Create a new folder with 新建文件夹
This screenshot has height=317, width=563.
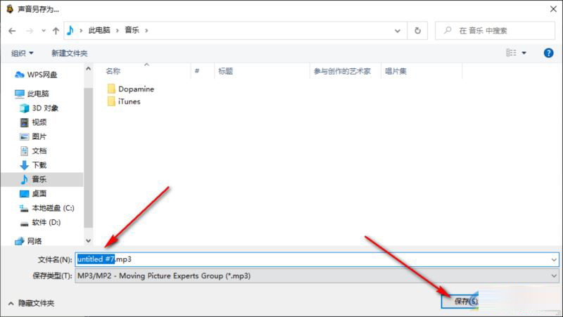pos(69,53)
